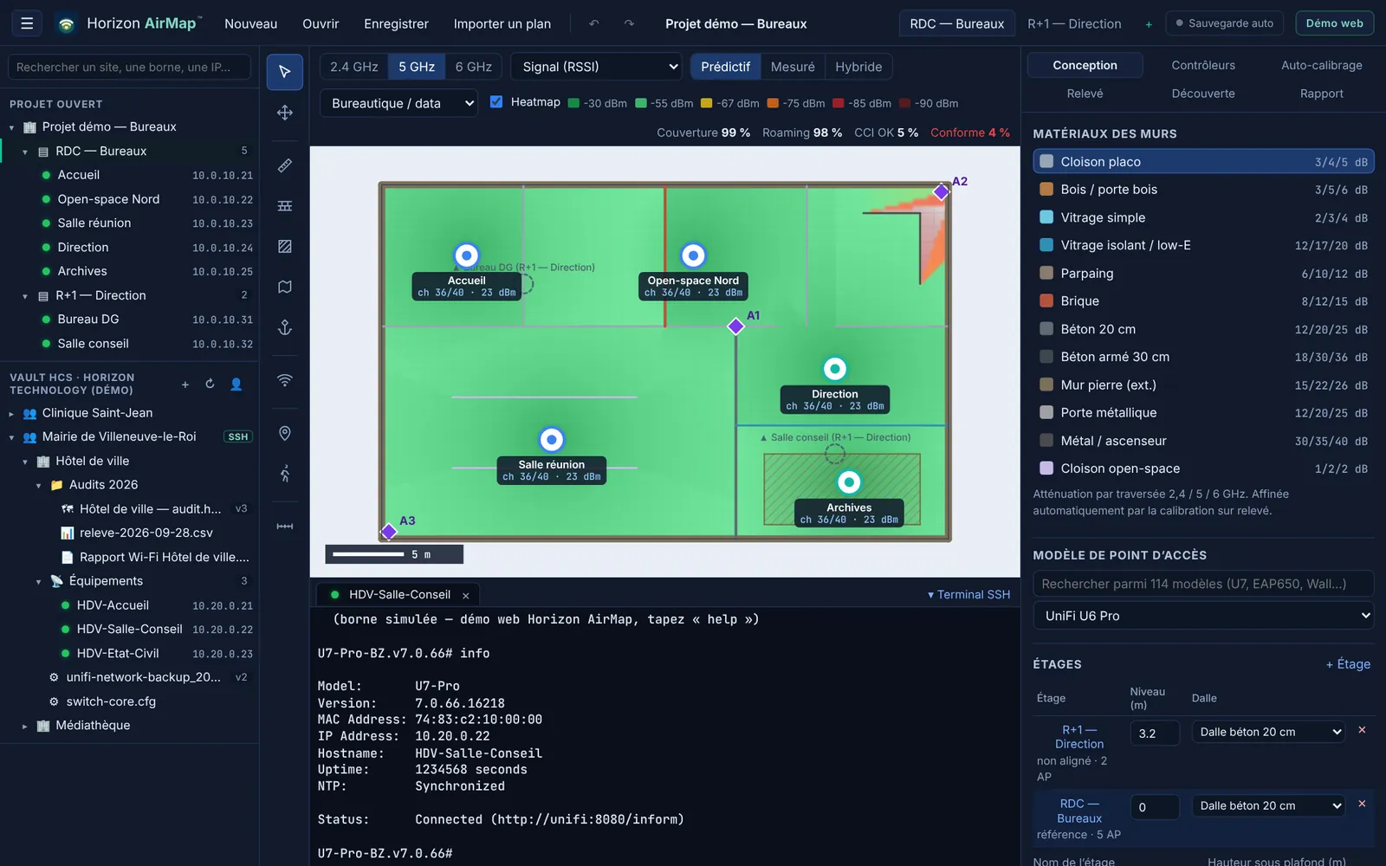This screenshot has height=866, width=1386.
Task: Expand the Clinique Saint-Jean node
Action: coord(11,413)
